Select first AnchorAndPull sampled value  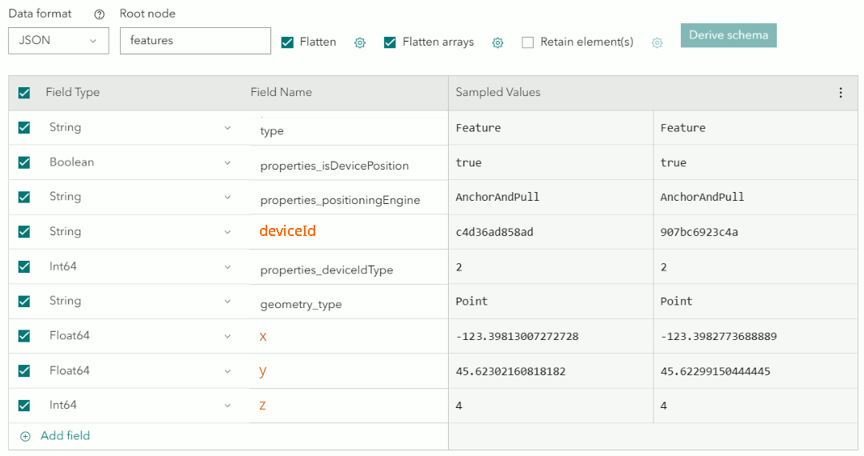(x=498, y=197)
